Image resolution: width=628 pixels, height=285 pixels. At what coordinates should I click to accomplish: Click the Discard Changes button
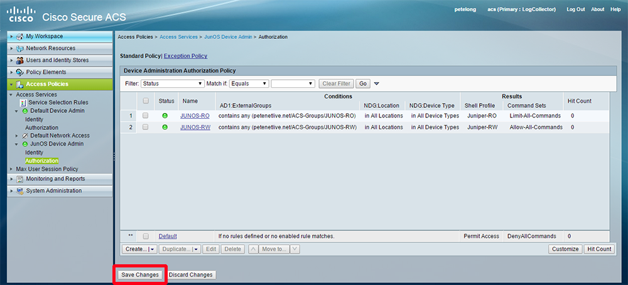coord(190,275)
